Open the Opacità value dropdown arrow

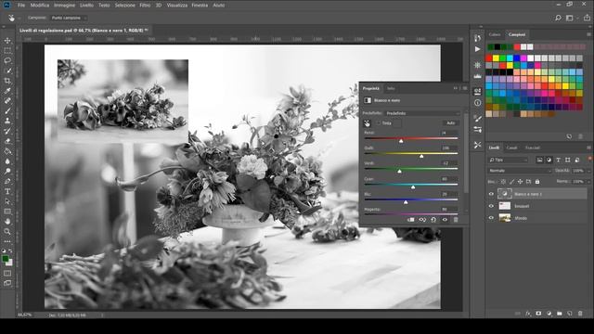588,171
